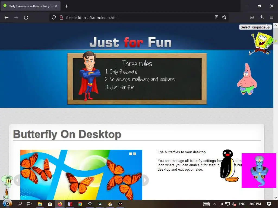Switch to Firefox in the taskbar

coord(60,204)
